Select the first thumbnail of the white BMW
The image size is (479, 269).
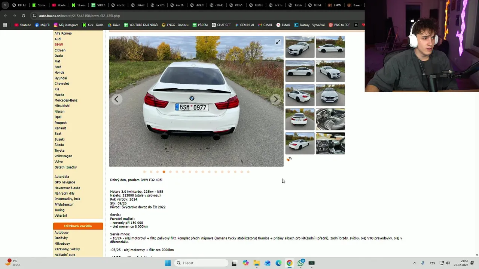[x=300, y=47]
